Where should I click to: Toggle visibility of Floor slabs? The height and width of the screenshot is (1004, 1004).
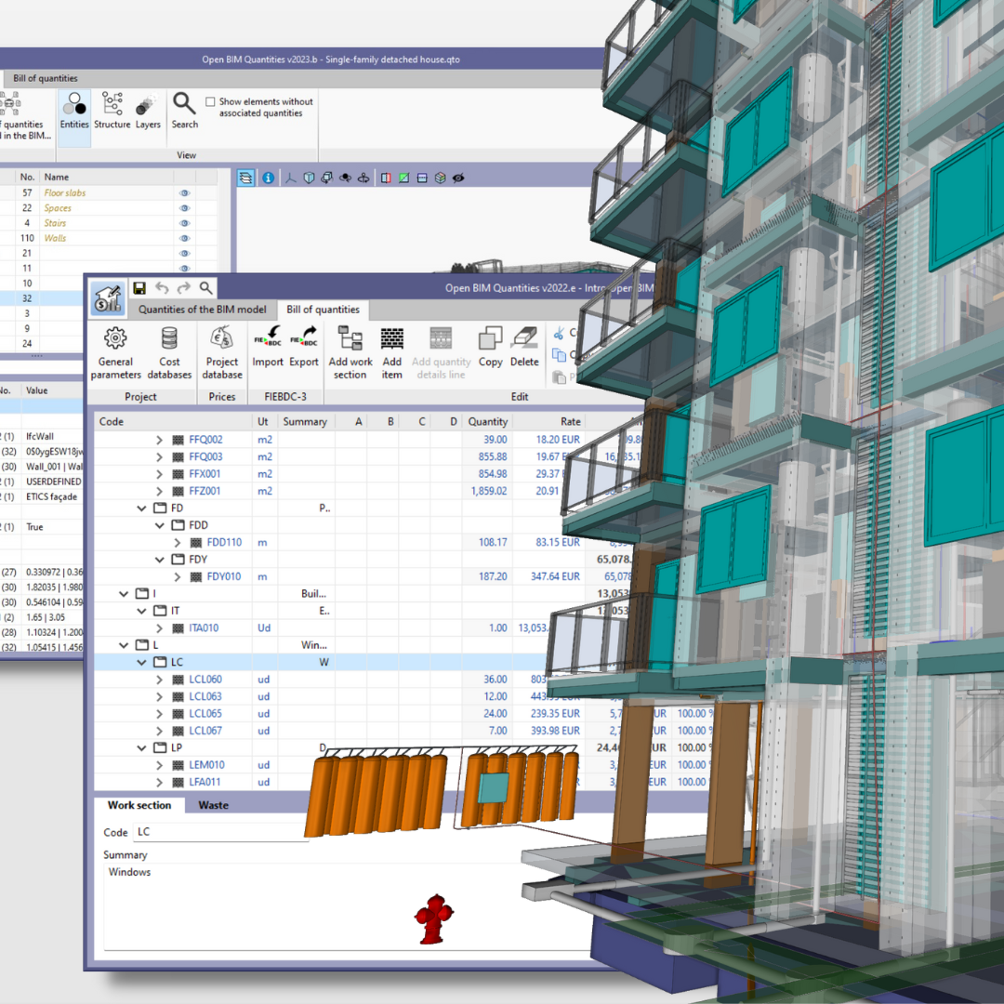coord(184,193)
